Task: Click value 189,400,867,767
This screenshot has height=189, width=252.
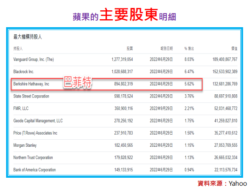Action: 225,60
